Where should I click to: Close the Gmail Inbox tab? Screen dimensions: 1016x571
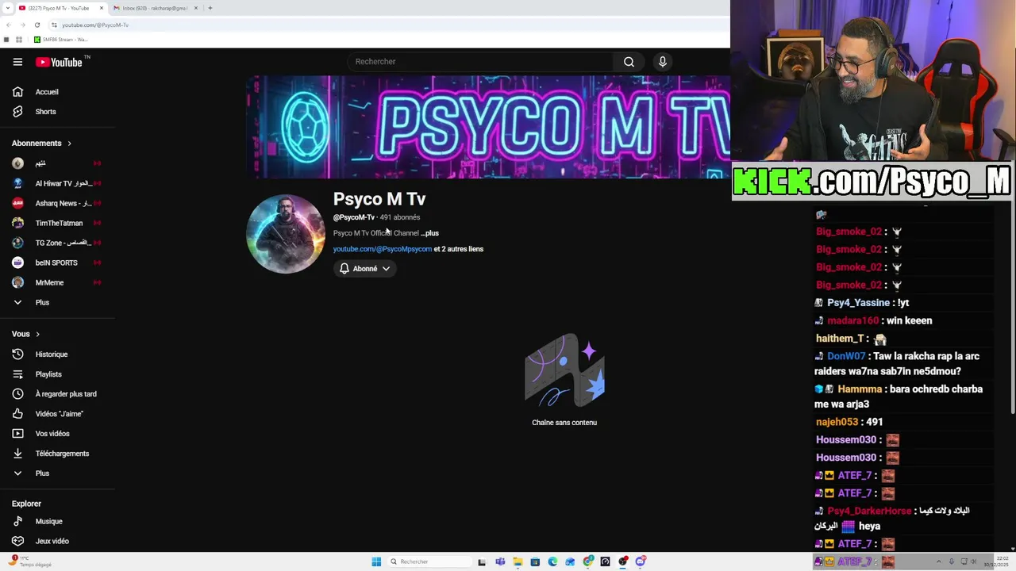coord(196,8)
